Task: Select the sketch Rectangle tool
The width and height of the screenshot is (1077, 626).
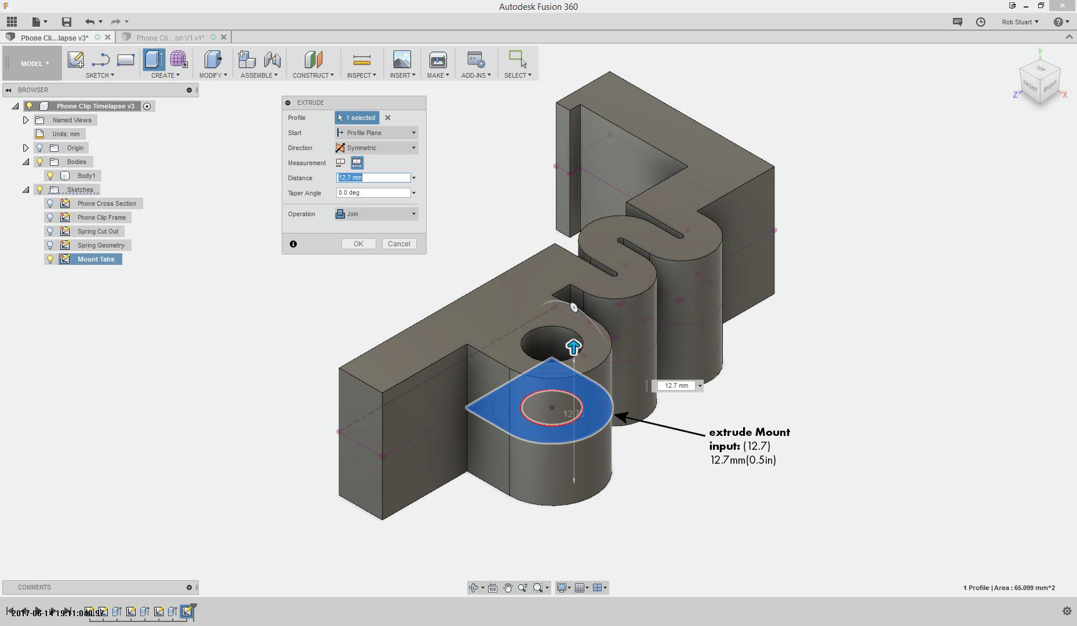Action: click(x=126, y=60)
